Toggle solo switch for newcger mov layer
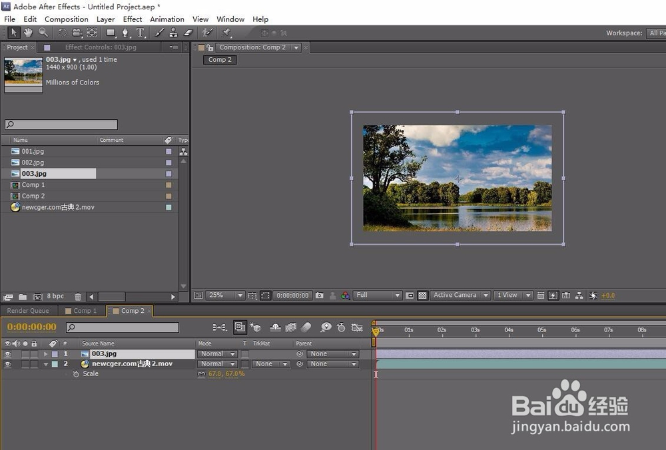Screen dimensions: 666x450 (x=25, y=364)
